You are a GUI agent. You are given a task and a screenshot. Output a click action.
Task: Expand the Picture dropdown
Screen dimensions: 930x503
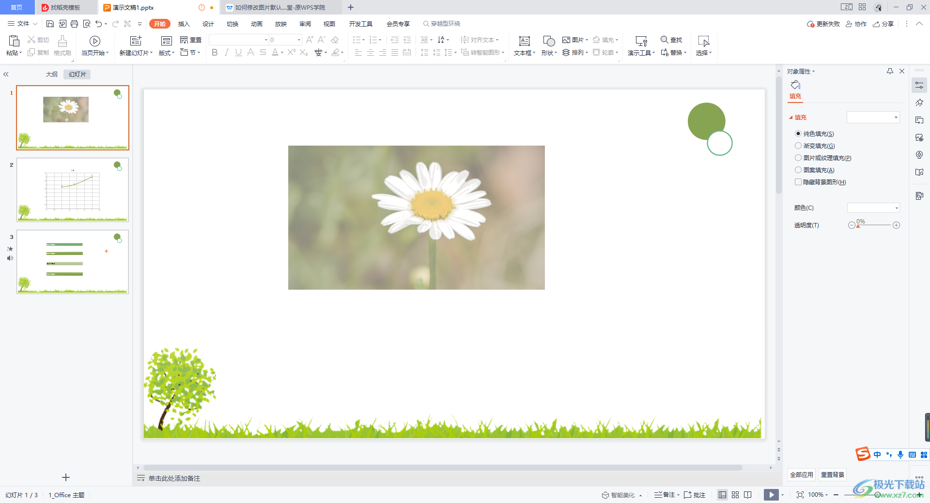pos(575,40)
